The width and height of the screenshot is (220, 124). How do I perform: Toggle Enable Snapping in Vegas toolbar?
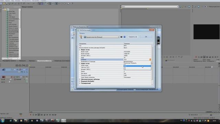click(40, 3)
